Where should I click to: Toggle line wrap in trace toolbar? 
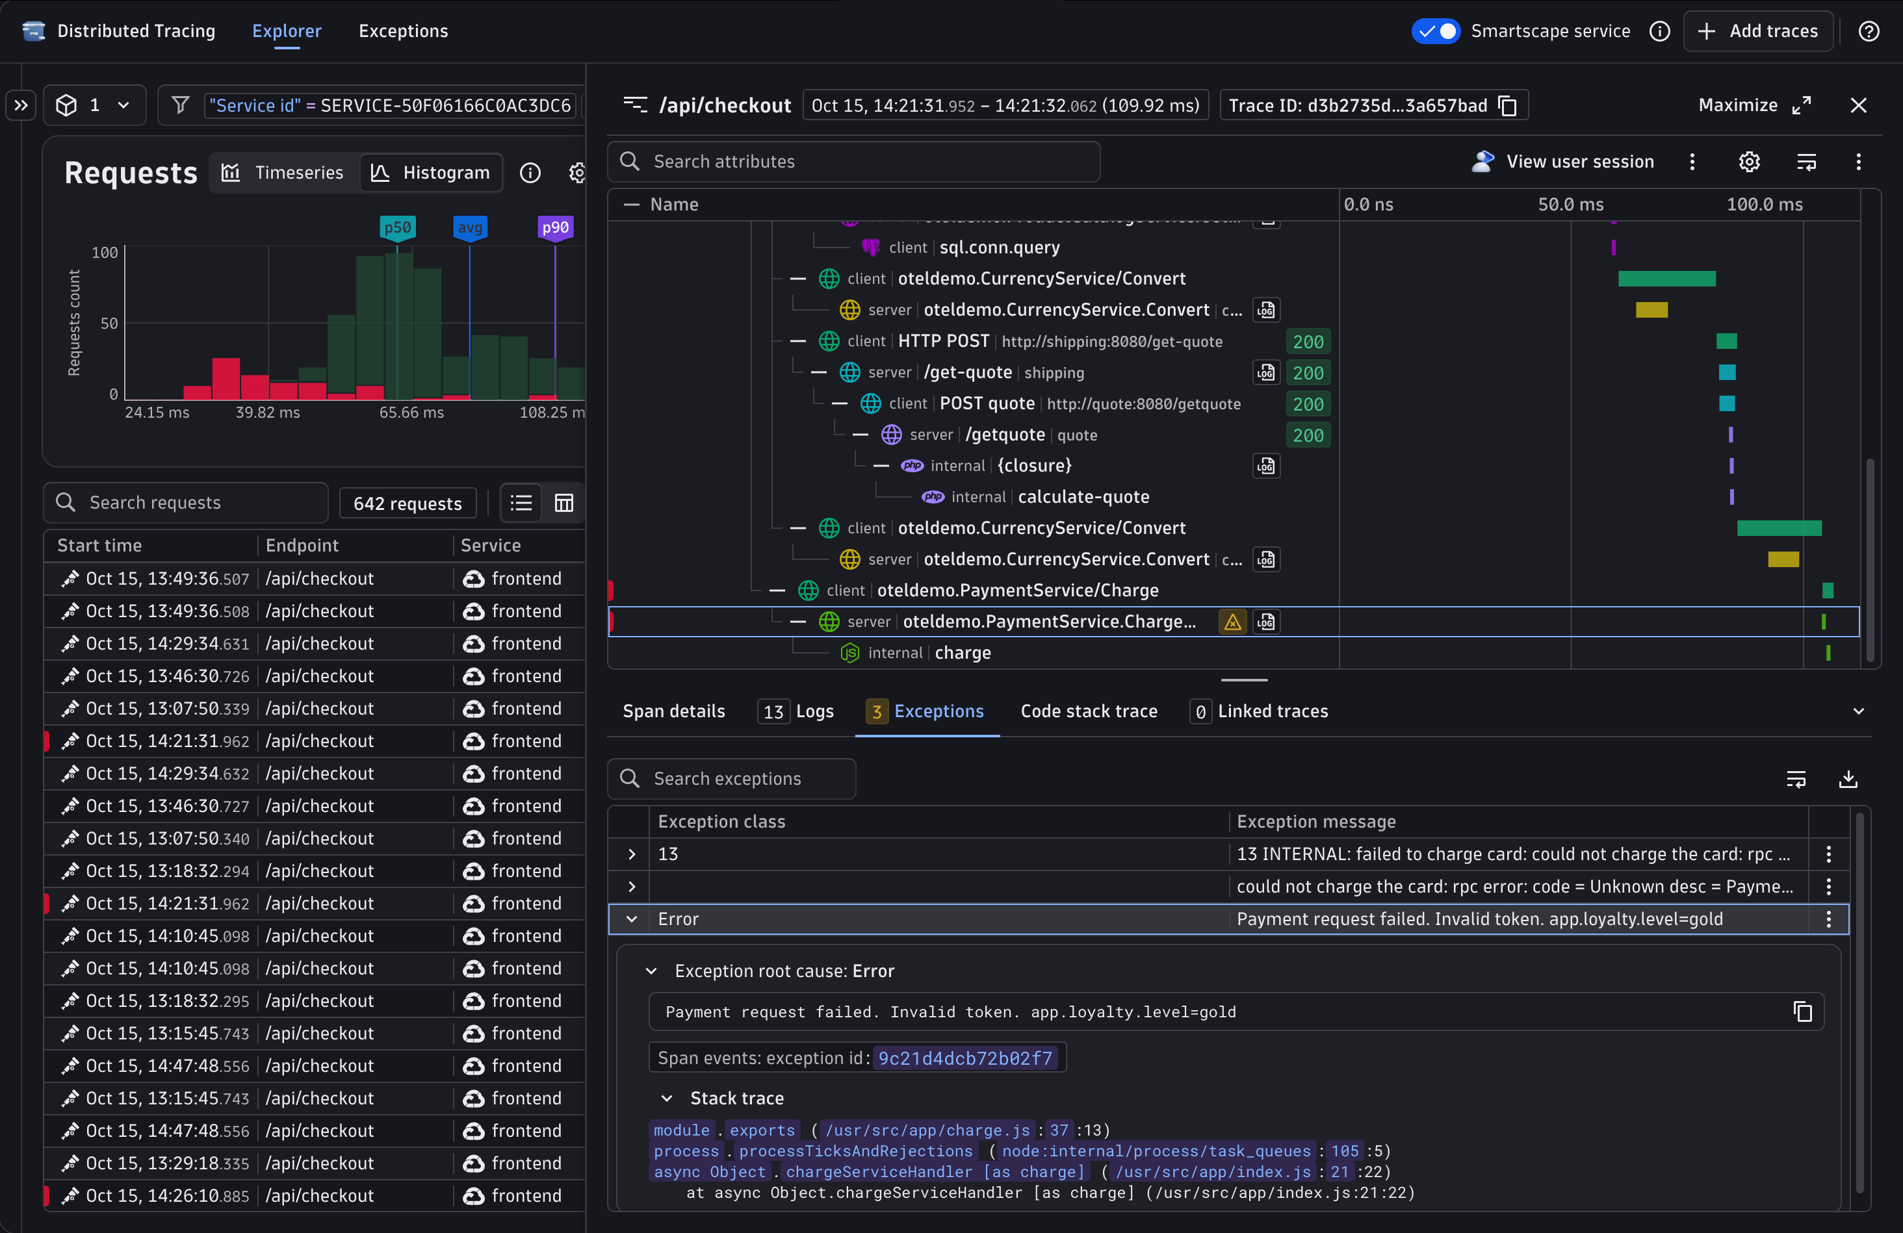(1807, 161)
